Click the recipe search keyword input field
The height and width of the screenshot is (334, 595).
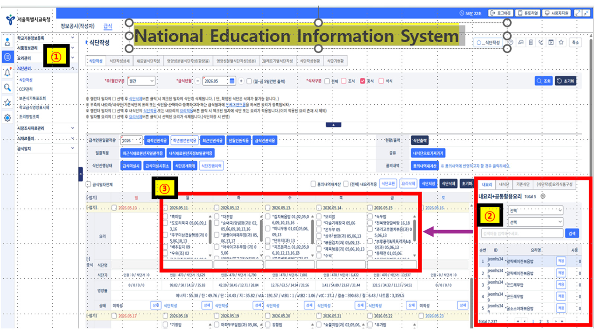pyautogui.click(x=522, y=233)
